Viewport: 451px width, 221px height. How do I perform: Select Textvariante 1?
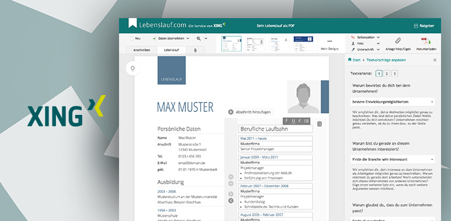[x=379, y=73]
